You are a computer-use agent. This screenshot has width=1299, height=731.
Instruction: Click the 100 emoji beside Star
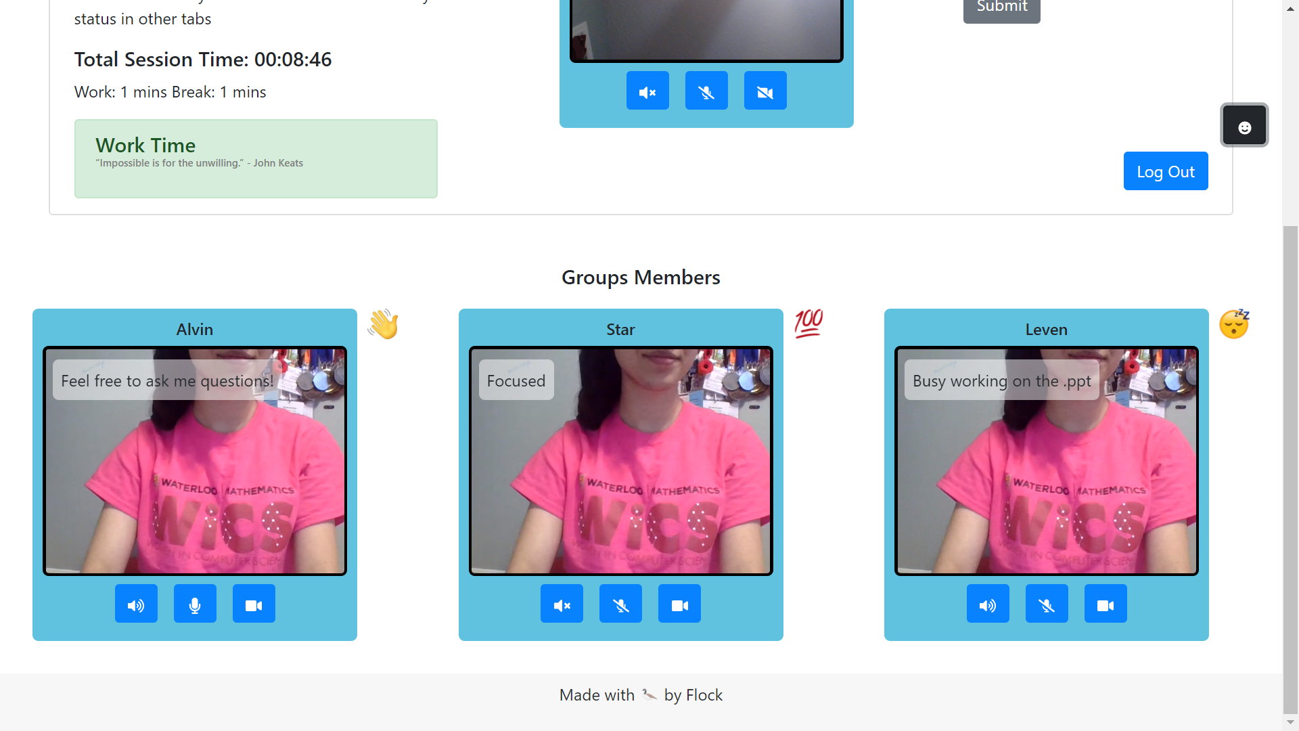tap(808, 324)
